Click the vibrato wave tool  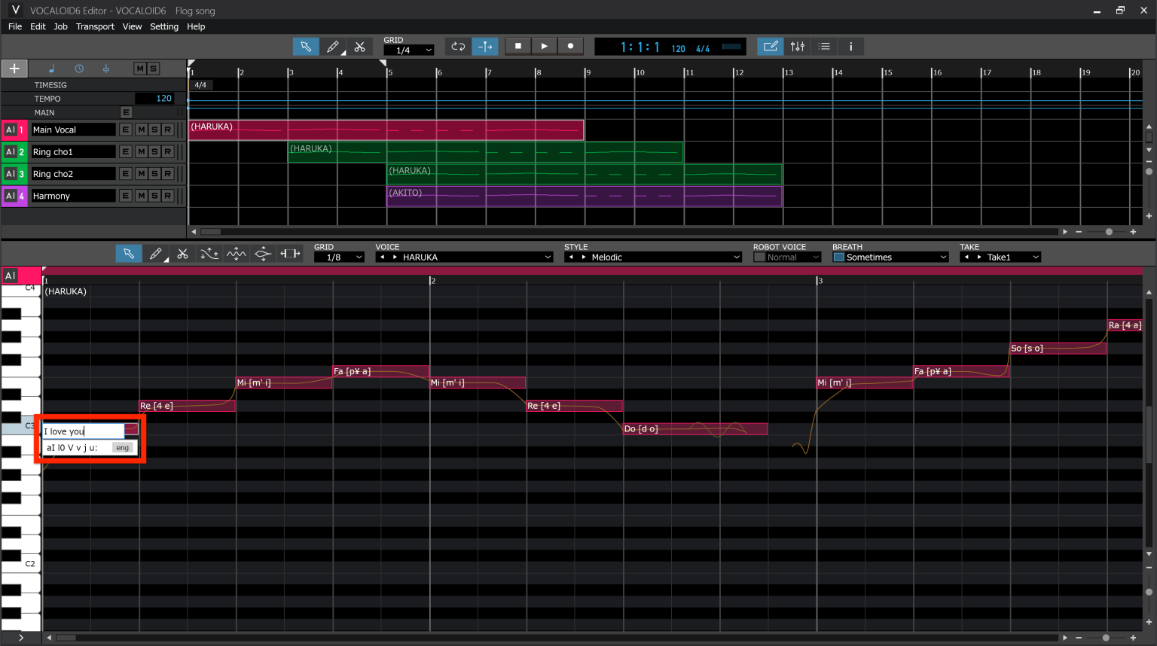click(x=236, y=253)
